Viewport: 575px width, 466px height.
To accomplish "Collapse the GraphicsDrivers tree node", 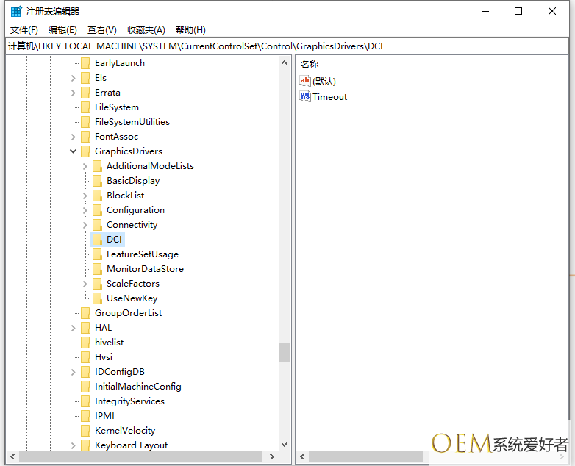I will [74, 151].
